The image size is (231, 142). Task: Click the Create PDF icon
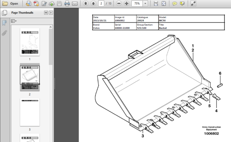click(36, 3)
